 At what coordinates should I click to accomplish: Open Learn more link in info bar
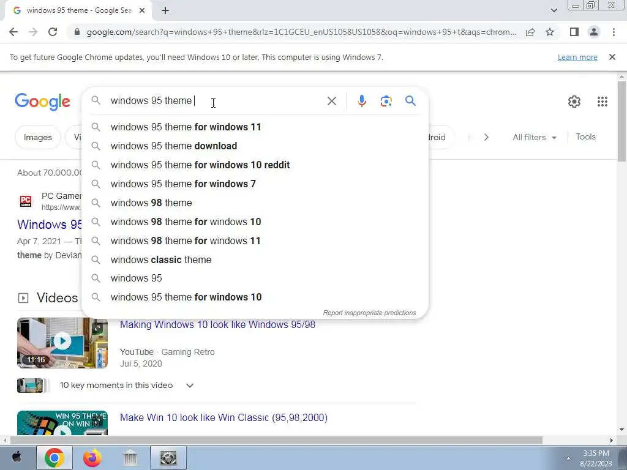[x=577, y=57]
